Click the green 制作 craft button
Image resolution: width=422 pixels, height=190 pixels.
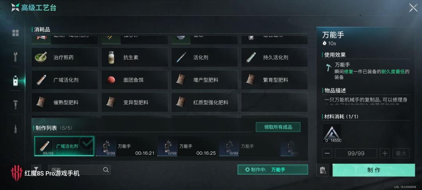click(374, 170)
